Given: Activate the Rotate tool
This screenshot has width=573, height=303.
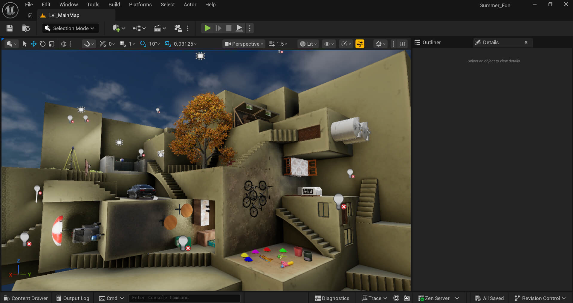Looking at the screenshot, I should 43,44.
